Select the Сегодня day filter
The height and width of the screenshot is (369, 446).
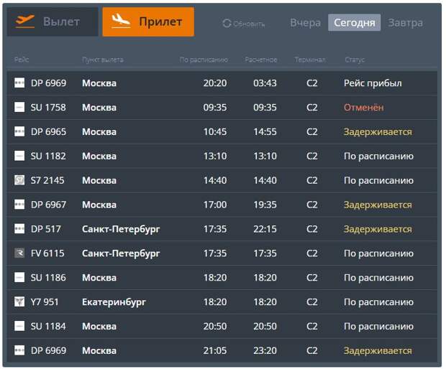[x=354, y=23]
